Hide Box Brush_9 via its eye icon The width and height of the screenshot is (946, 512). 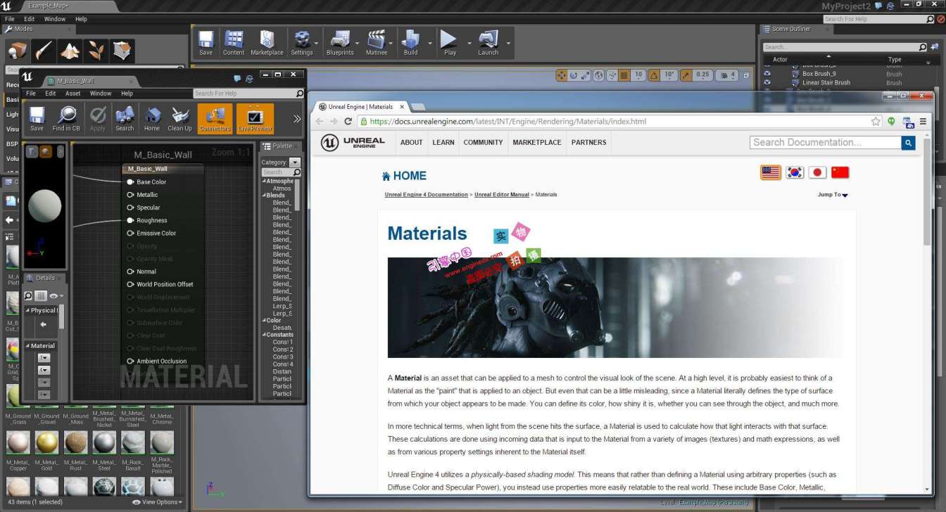767,74
